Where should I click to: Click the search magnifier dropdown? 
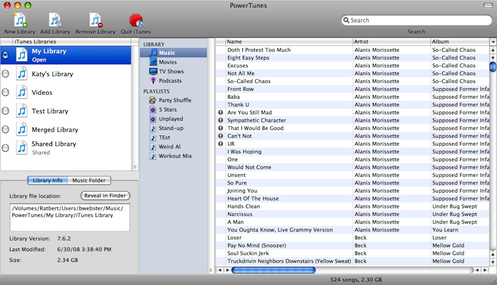tap(347, 20)
